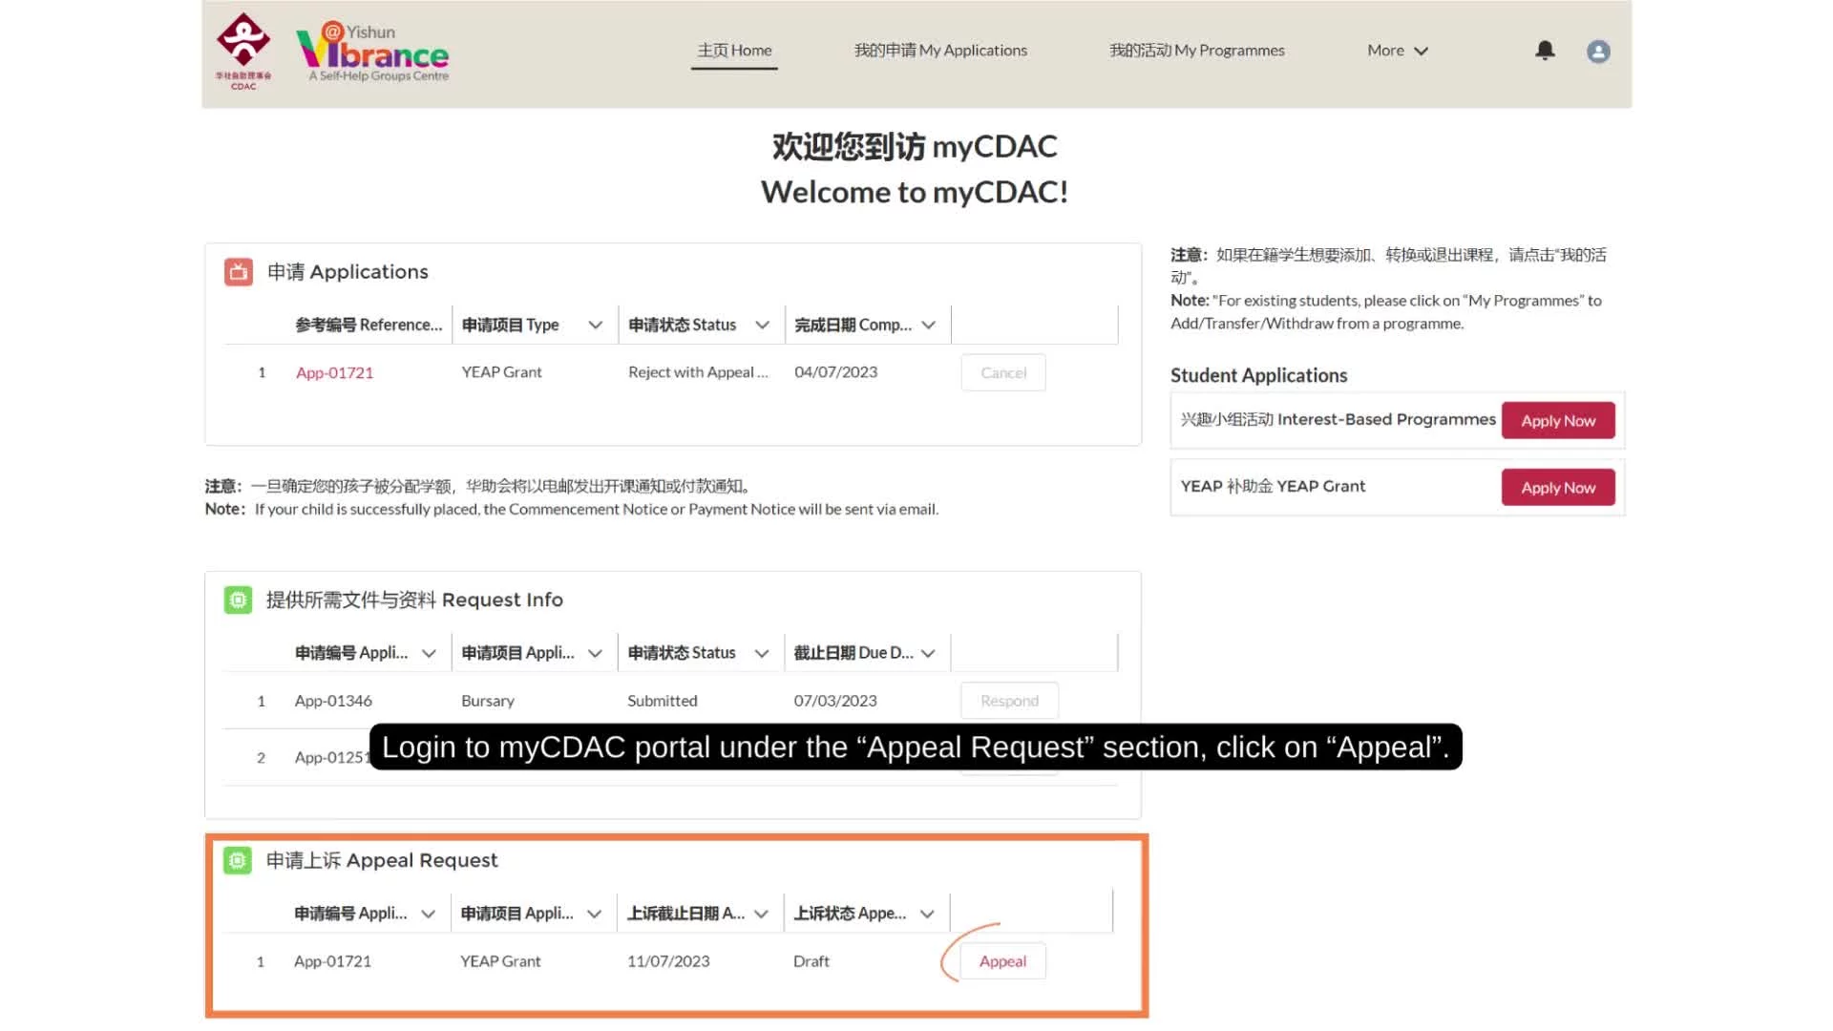The image size is (1833, 1031).
Task: Click the 提供所需文件与资料 Request Info heading
Action: tap(414, 600)
